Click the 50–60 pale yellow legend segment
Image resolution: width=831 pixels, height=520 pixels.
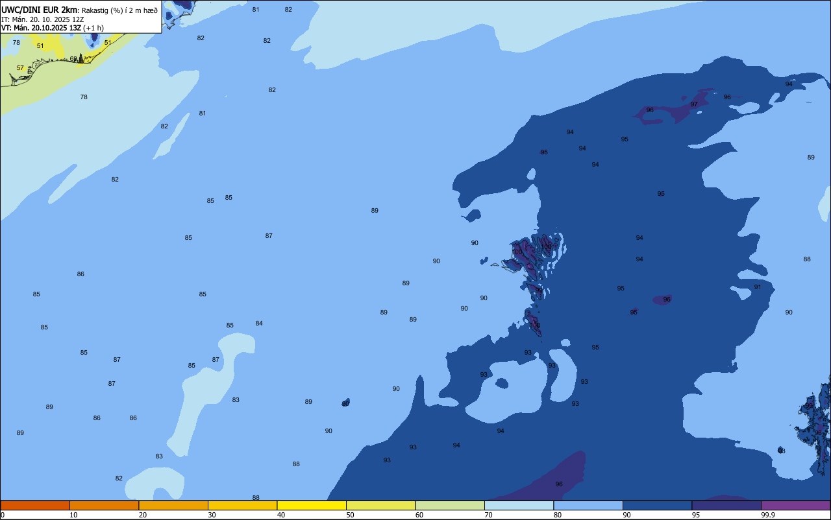pos(380,505)
